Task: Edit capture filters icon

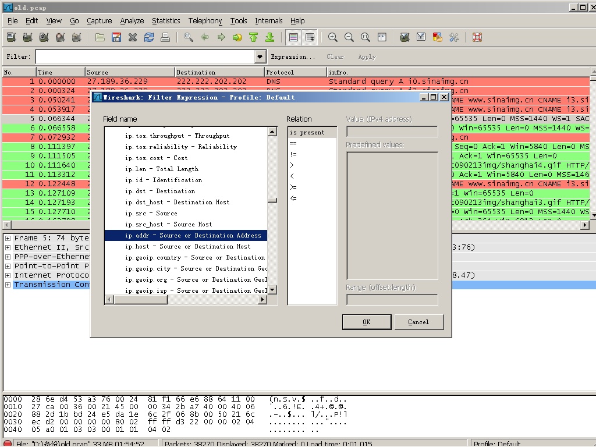Action: pos(405,37)
